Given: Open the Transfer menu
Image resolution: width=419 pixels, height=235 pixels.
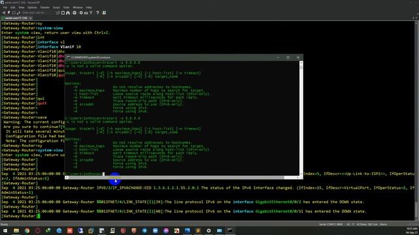Looking at the screenshot, I should coord(45,7).
